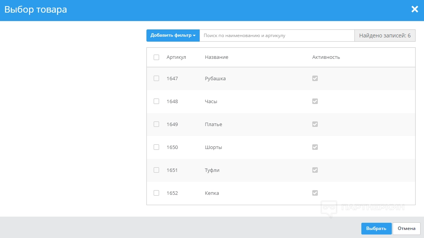Image resolution: width=424 pixels, height=238 pixels.
Task: Close the product selection dialog
Action: pyautogui.click(x=414, y=10)
